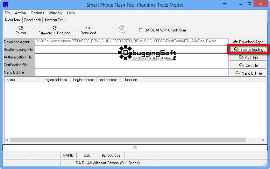Click the begin address column header

click(x=84, y=80)
